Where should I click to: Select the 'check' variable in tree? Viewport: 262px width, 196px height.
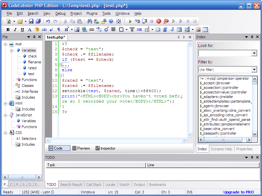[x=32, y=56]
